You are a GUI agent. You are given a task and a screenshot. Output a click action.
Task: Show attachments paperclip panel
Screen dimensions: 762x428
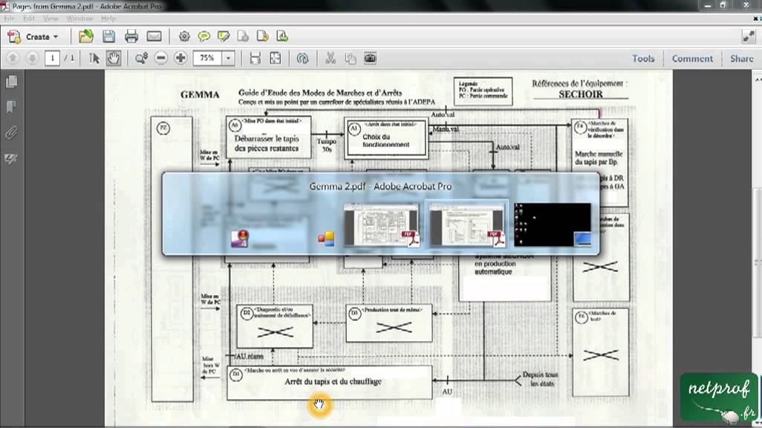[x=11, y=132]
